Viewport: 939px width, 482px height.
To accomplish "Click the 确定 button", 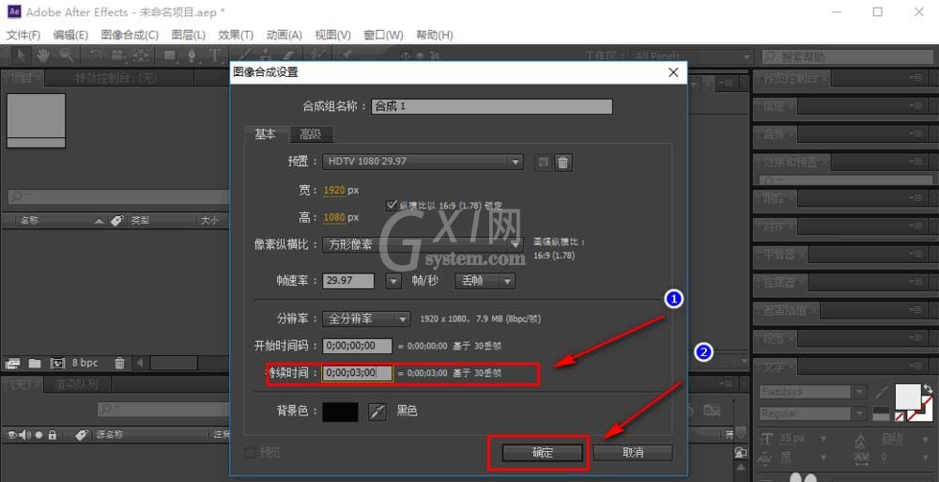I will tap(543, 453).
